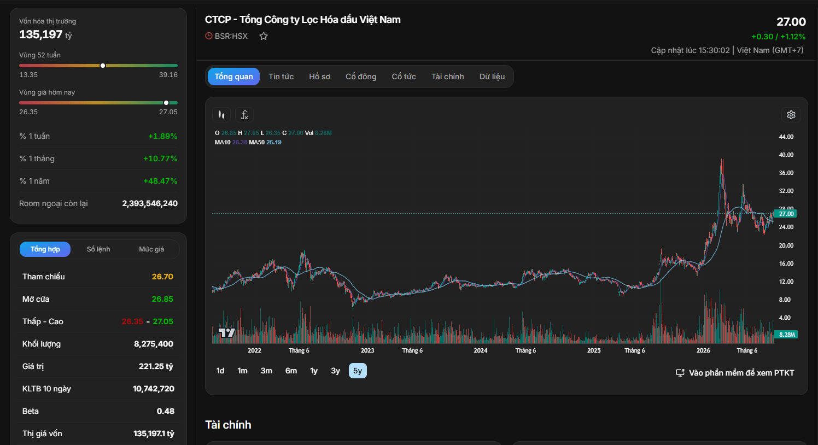Image resolution: width=818 pixels, height=445 pixels.
Task: Click the 2026 label on chart time axis
Action: pyautogui.click(x=703, y=350)
